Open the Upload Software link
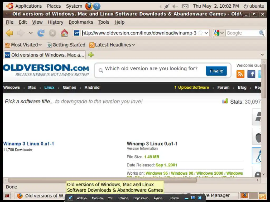 191,87
